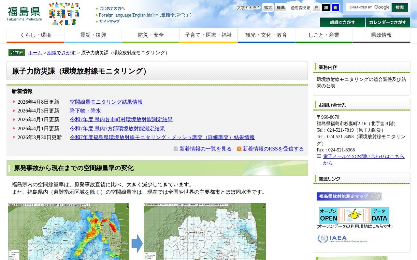The image size is (417, 260).
Task: Click the RSS feed icon for new updates
Action: point(239,149)
